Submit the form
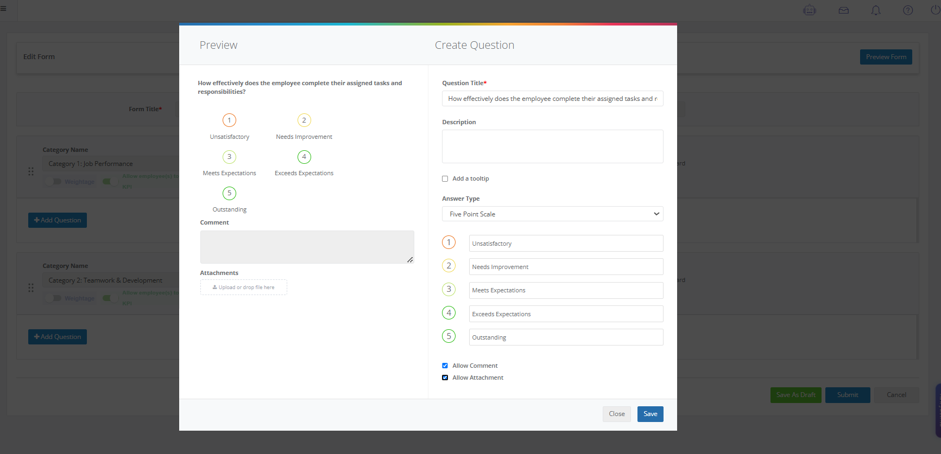This screenshot has width=941, height=454. tap(847, 395)
